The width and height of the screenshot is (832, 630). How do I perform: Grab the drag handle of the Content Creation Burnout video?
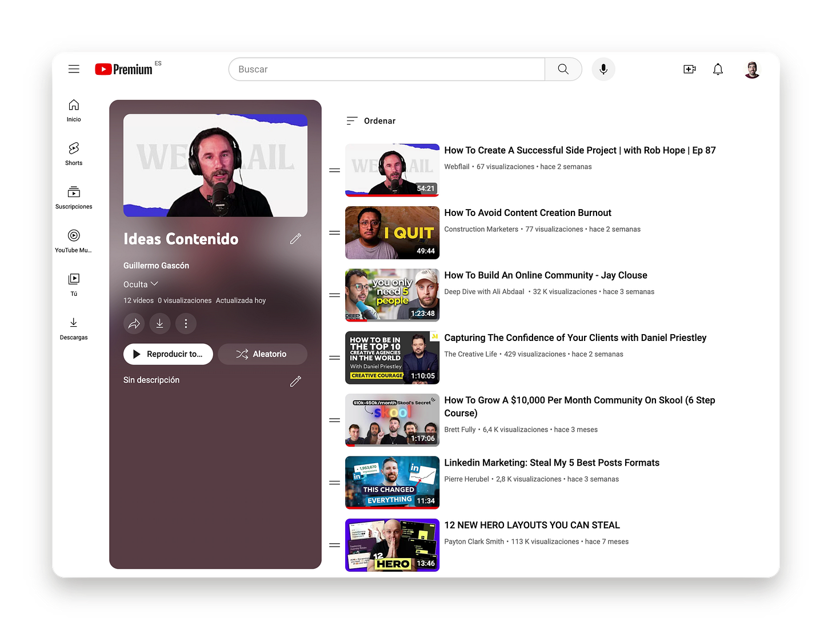[335, 233]
